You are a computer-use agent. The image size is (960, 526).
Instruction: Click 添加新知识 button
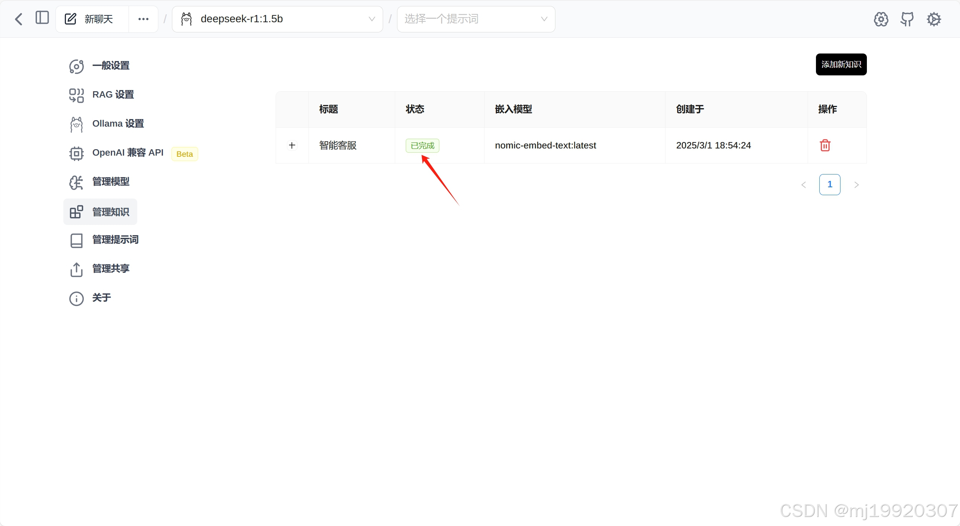pos(841,64)
